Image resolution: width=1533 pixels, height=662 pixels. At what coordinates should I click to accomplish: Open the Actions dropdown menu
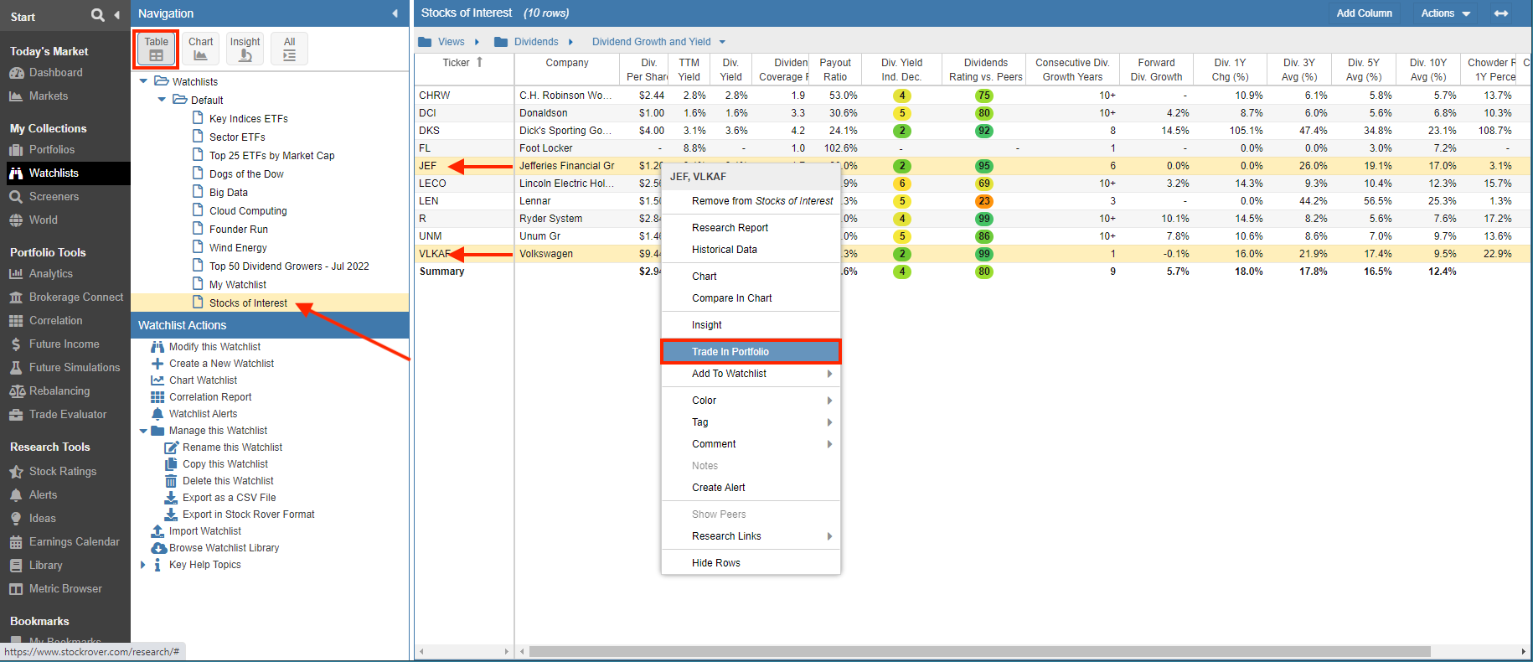click(x=1446, y=13)
